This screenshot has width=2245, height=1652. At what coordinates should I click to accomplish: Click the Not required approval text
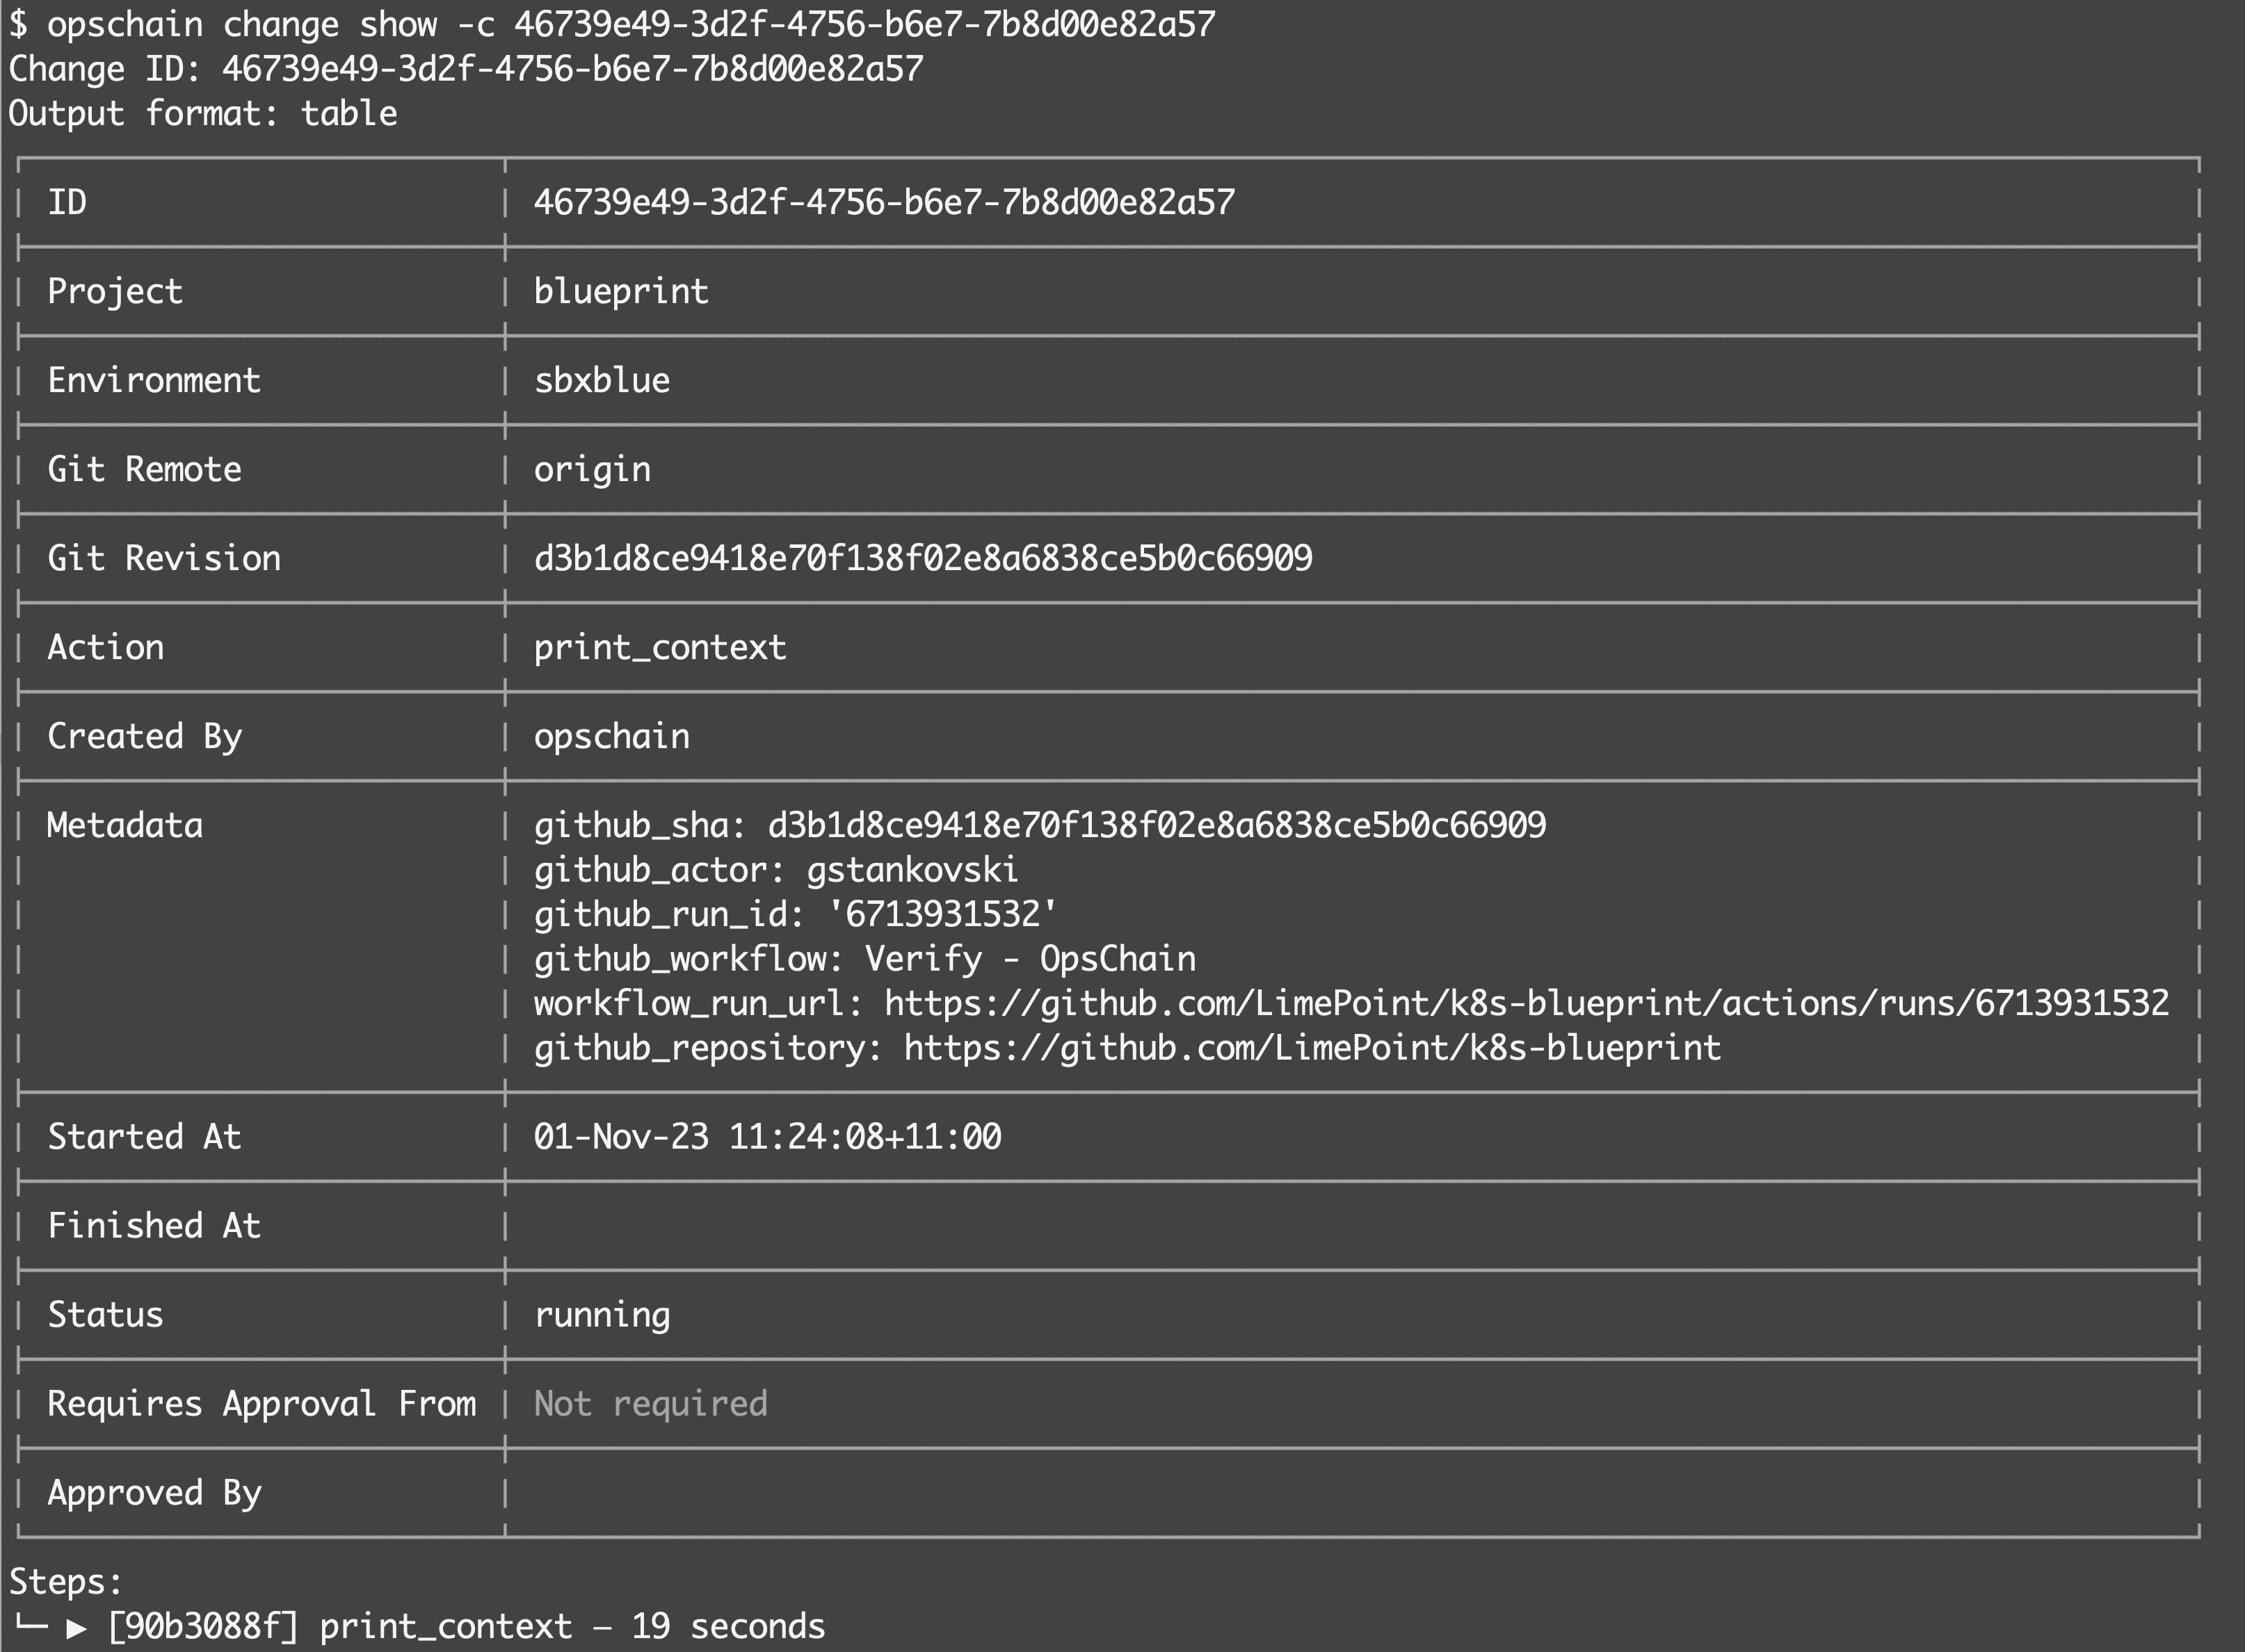tap(650, 1404)
